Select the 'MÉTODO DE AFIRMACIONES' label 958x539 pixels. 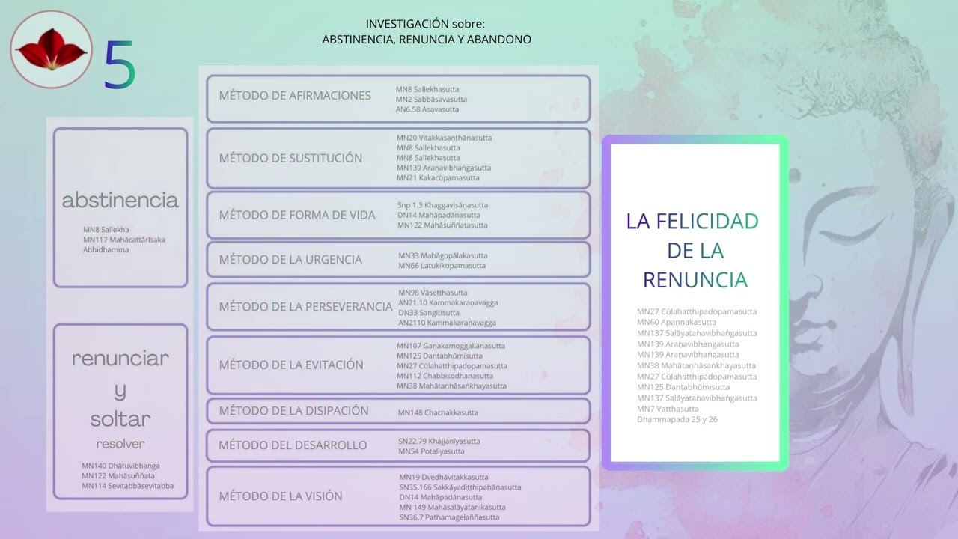coord(295,96)
